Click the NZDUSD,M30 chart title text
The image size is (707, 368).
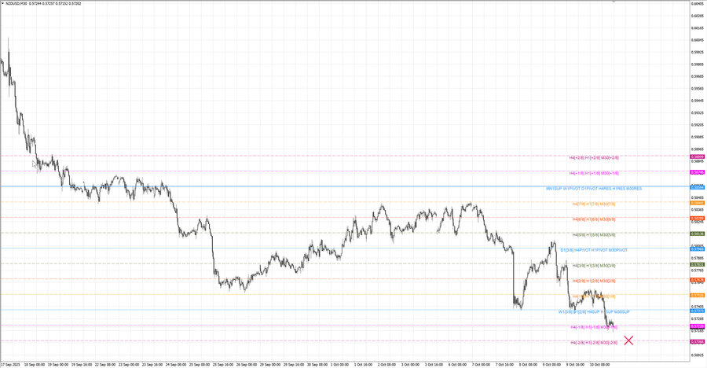(16, 4)
